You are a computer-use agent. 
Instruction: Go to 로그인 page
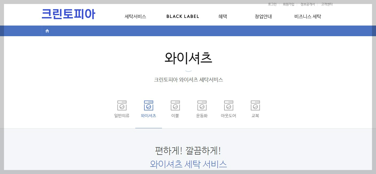272,4
